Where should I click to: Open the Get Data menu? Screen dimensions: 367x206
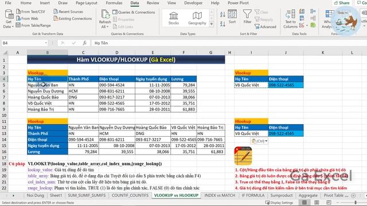[x=9, y=19]
